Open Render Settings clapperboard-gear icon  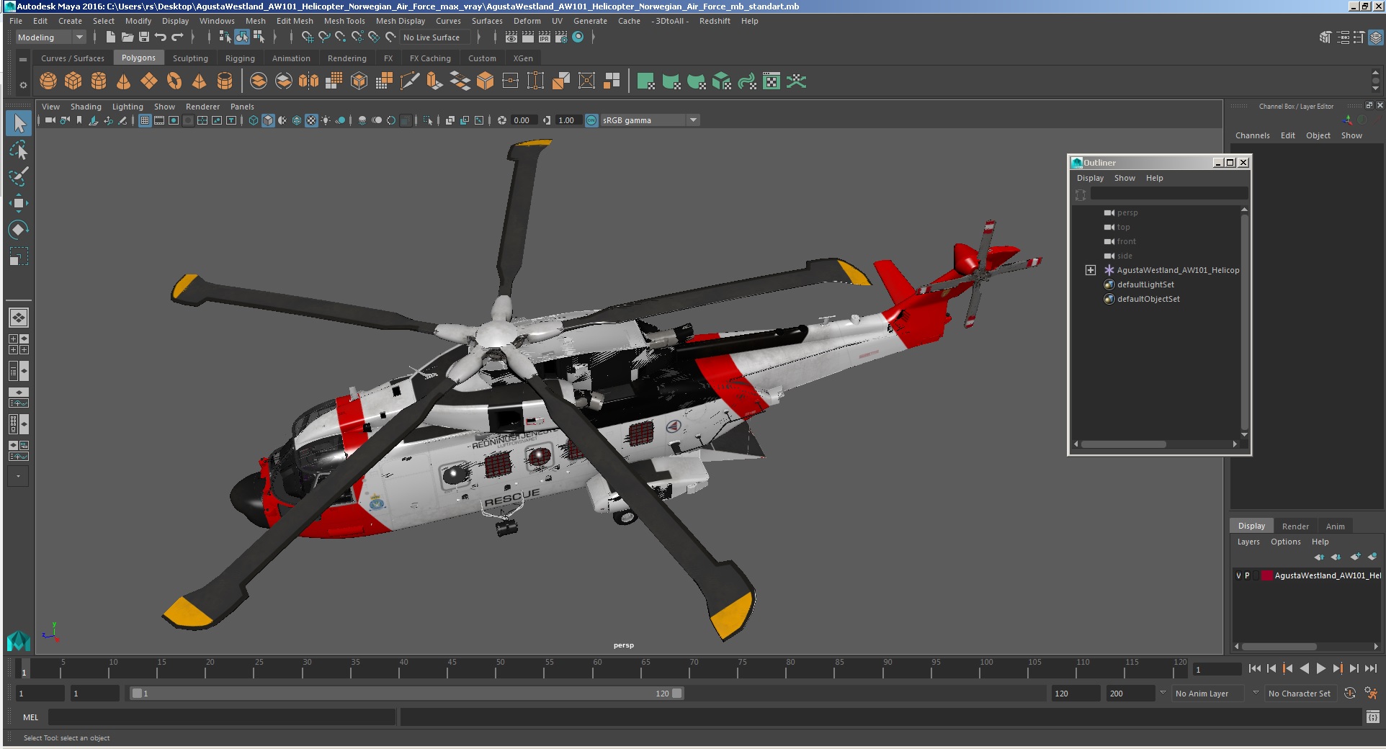[560, 37]
